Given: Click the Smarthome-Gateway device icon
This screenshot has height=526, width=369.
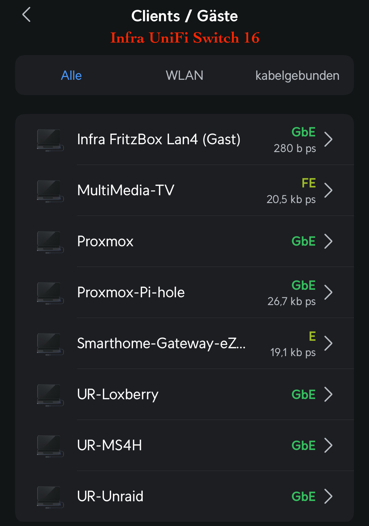Looking at the screenshot, I should [50, 344].
